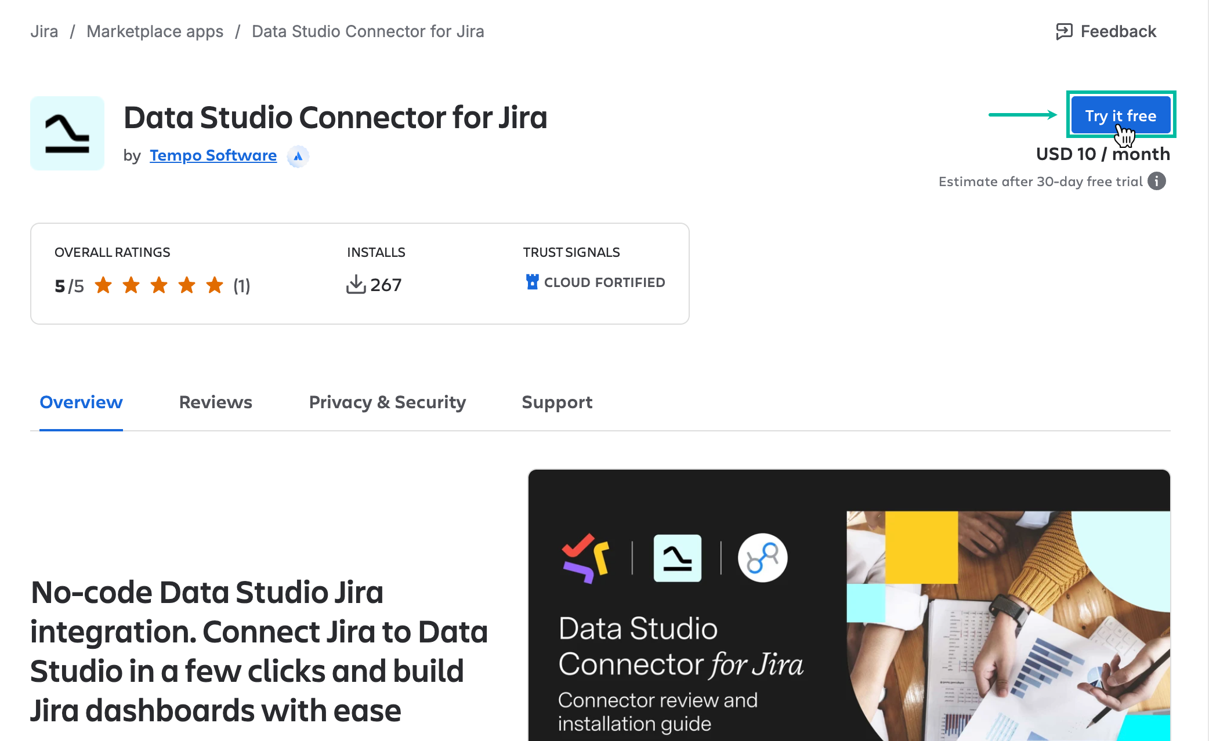Click the USD 10 / month price
The width and height of the screenshot is (1209, 741).
[x=1103, y=154]
